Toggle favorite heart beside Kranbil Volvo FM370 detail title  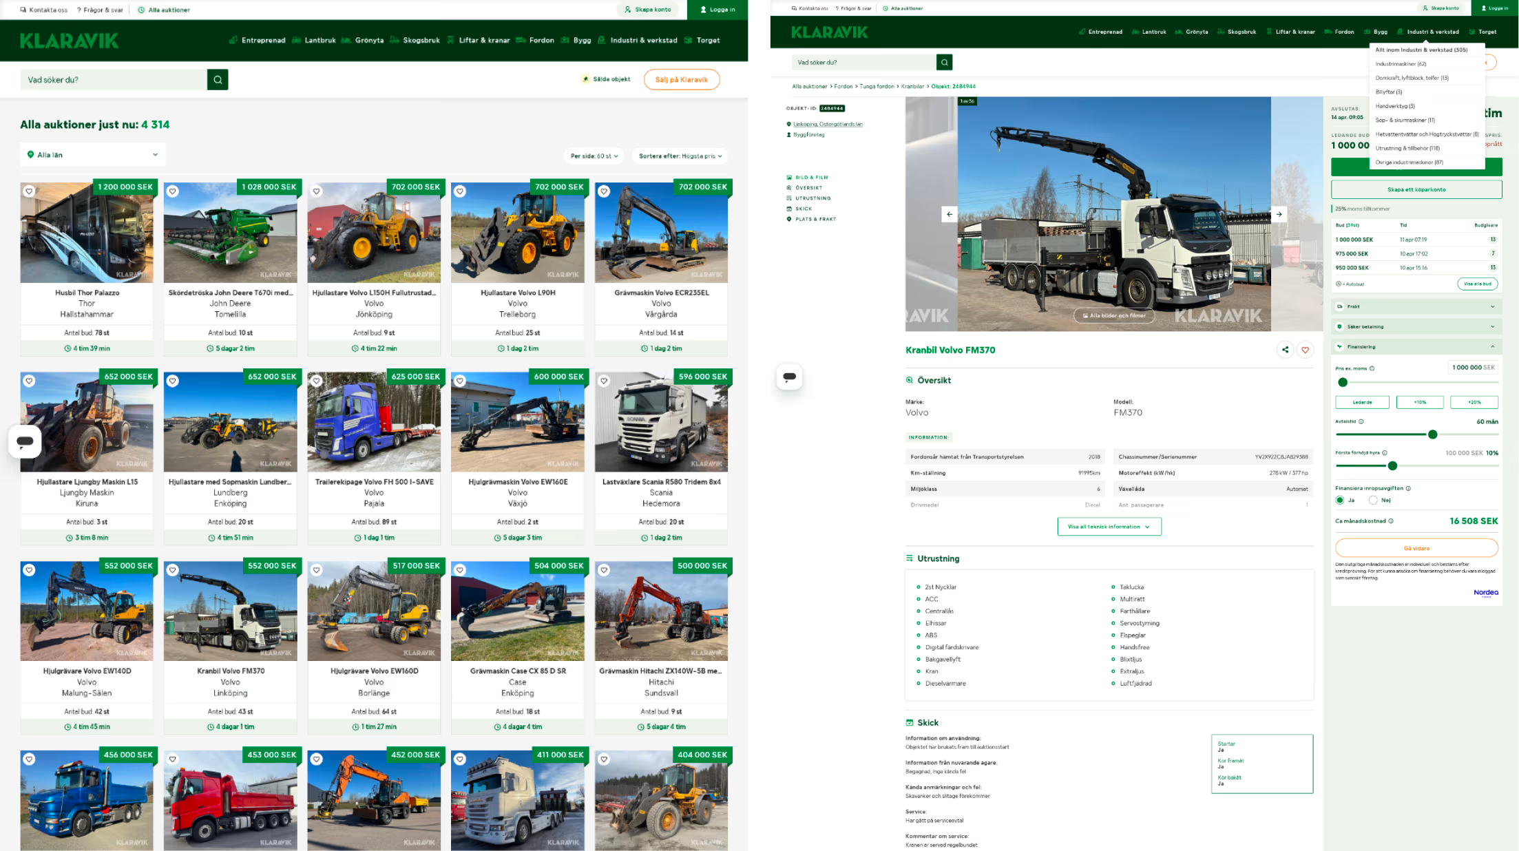pos(1305,350)
